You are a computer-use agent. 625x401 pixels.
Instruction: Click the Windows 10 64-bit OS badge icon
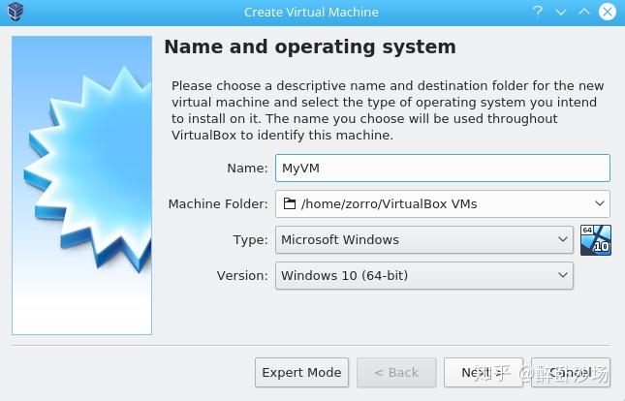(x=595, y=239)
